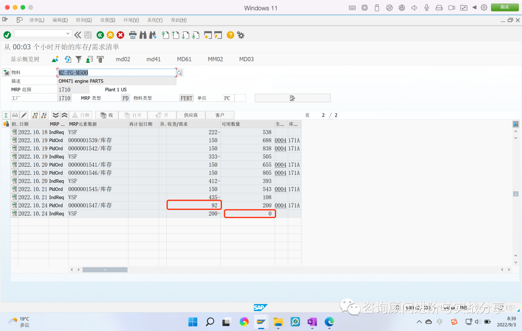Click link 0004 in row 0000001547/库存

point(280,205)
